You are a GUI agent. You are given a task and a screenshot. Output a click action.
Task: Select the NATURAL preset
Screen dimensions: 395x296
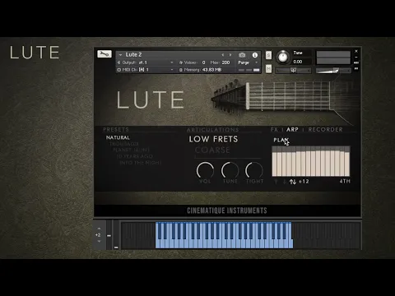point(118,137)
